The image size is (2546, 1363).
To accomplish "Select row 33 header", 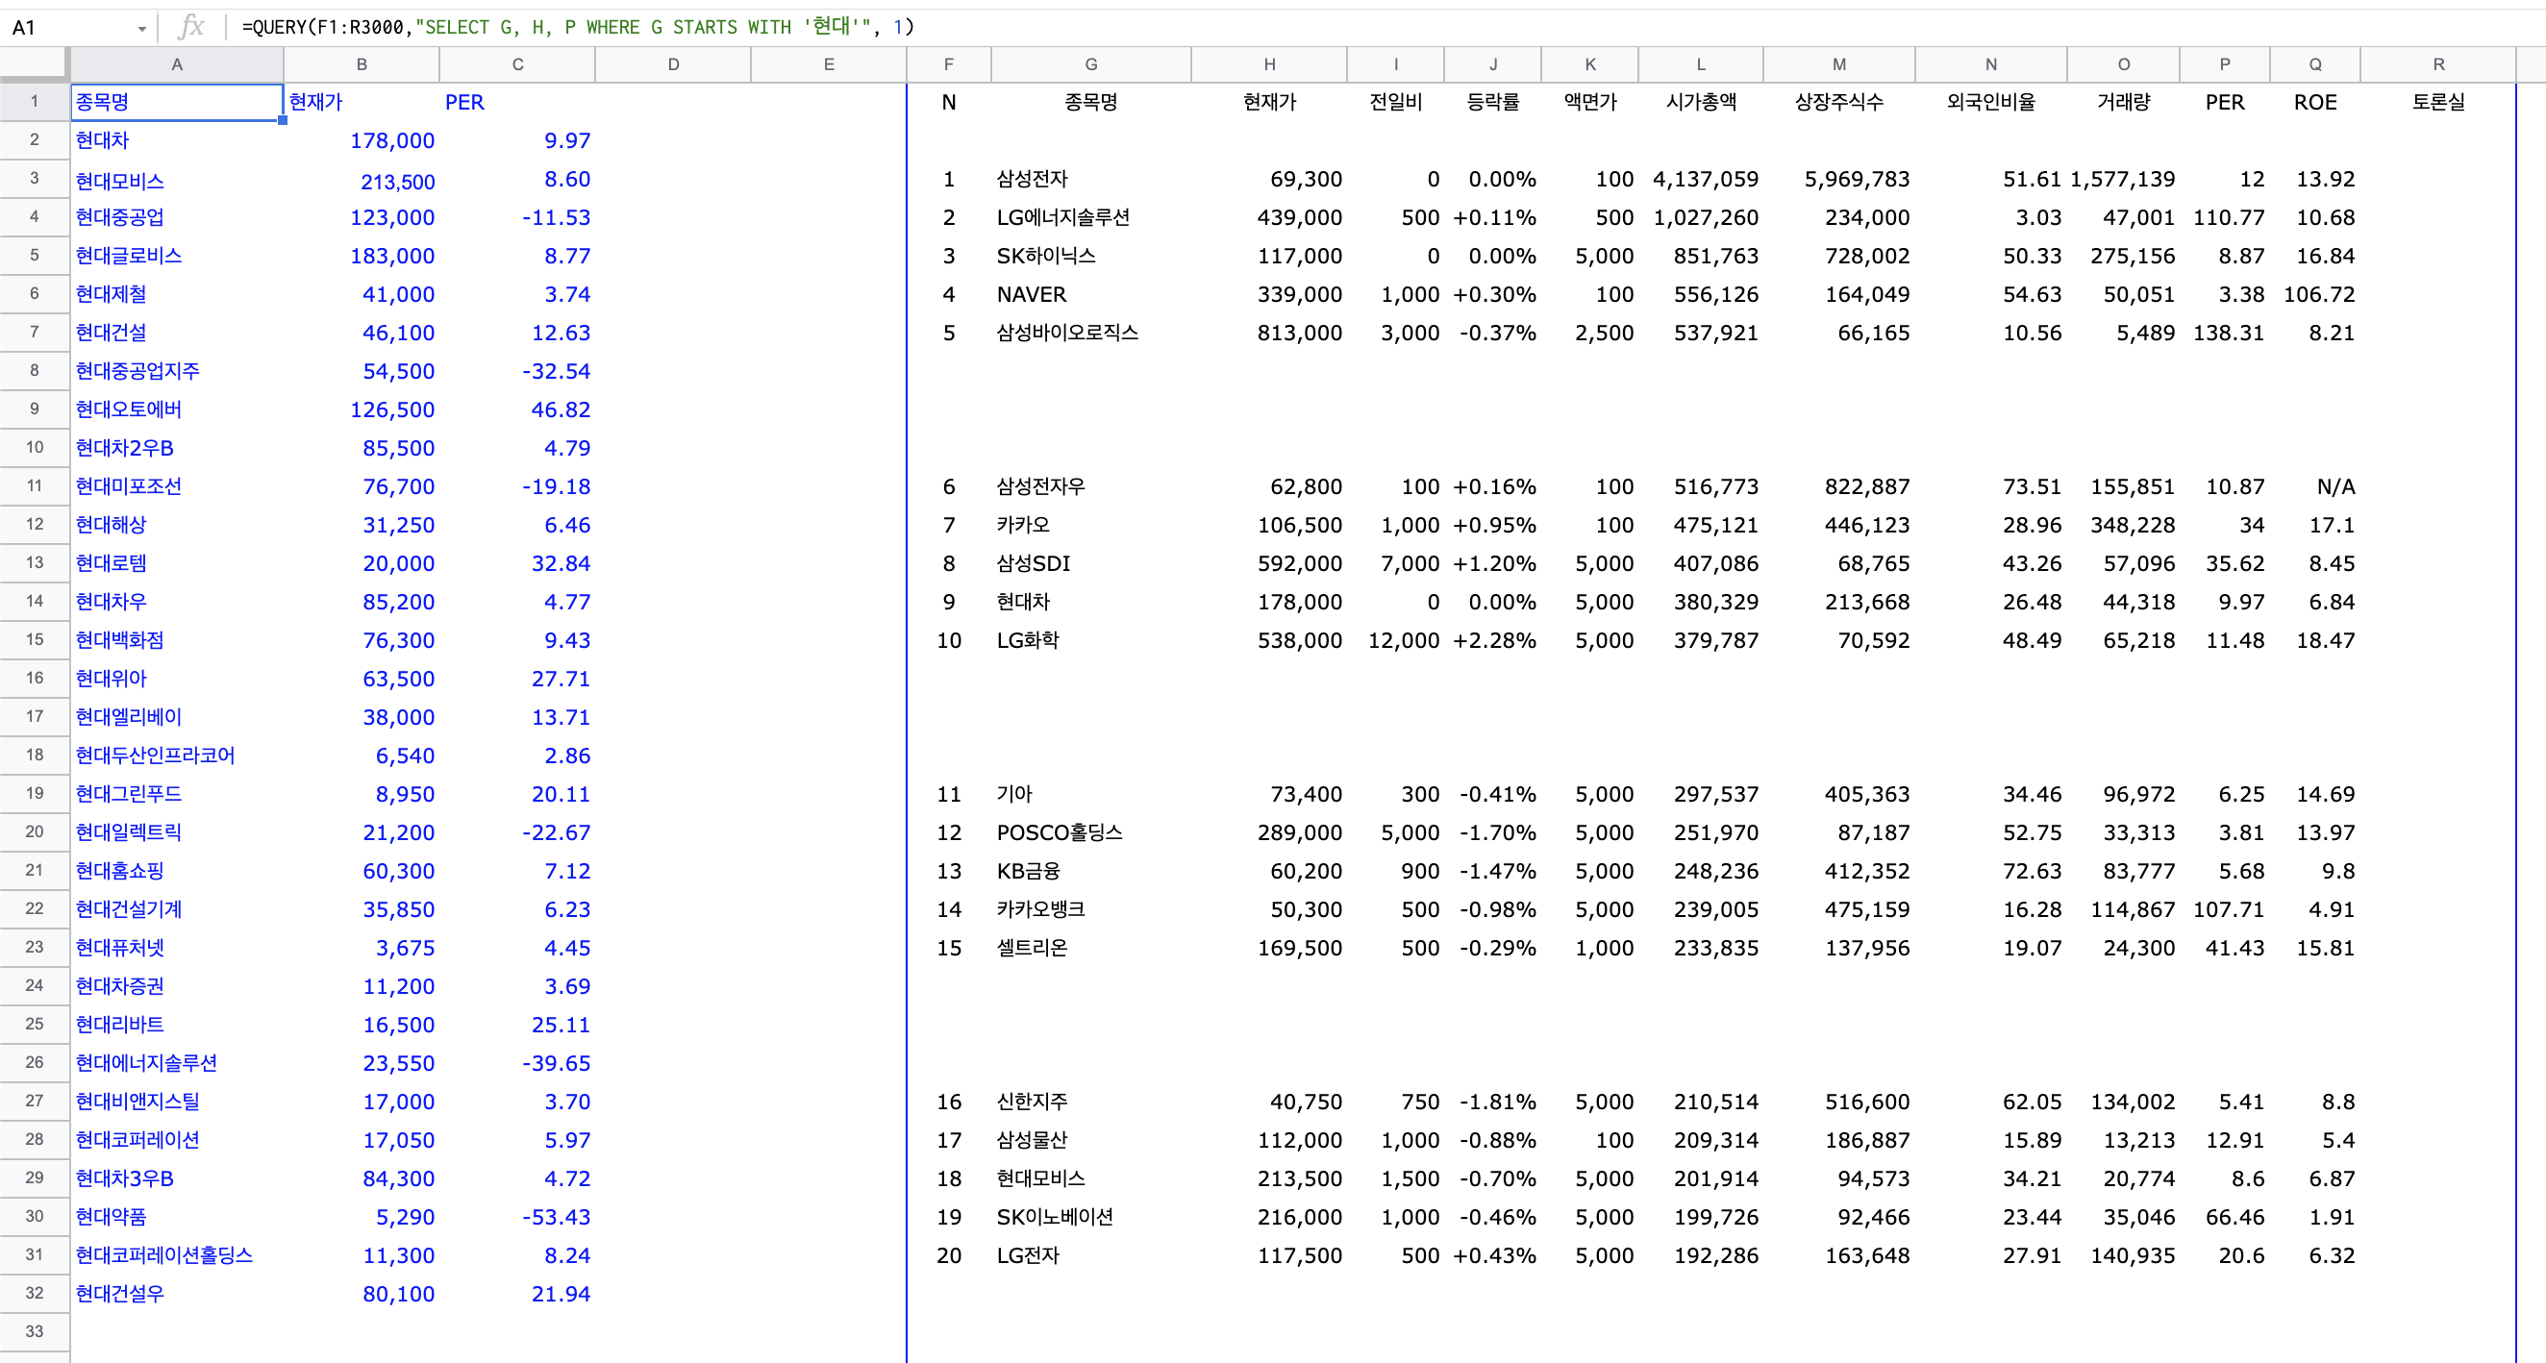I will (x=34, y=1331).
